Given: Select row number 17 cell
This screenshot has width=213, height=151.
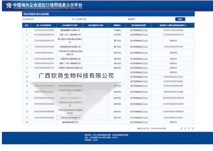Looking at the screenshot, I should click(27, 117).
